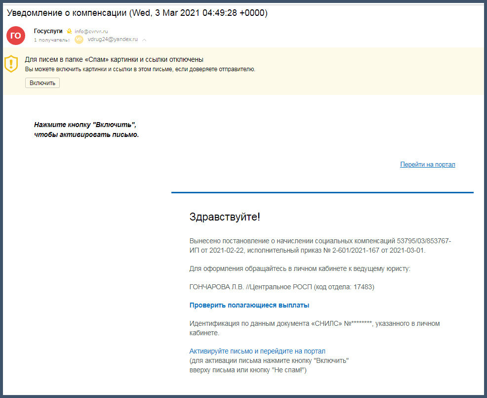Click the ГОНЧАРОВА Л.В. line
The height and width of the screenshot is (398, 487).
click(282, 287)
